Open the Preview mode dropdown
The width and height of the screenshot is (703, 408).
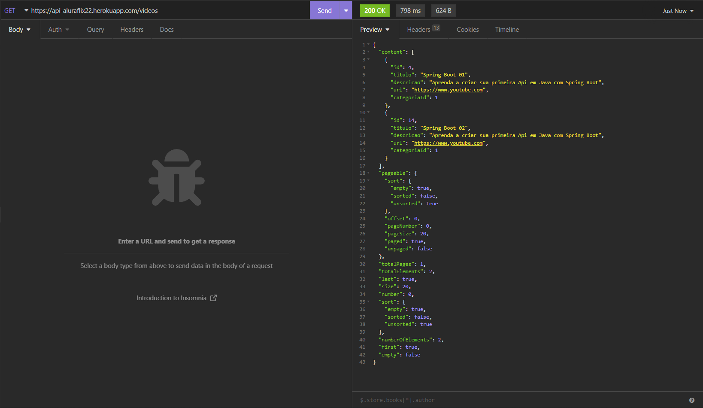[x=374, y=29]
